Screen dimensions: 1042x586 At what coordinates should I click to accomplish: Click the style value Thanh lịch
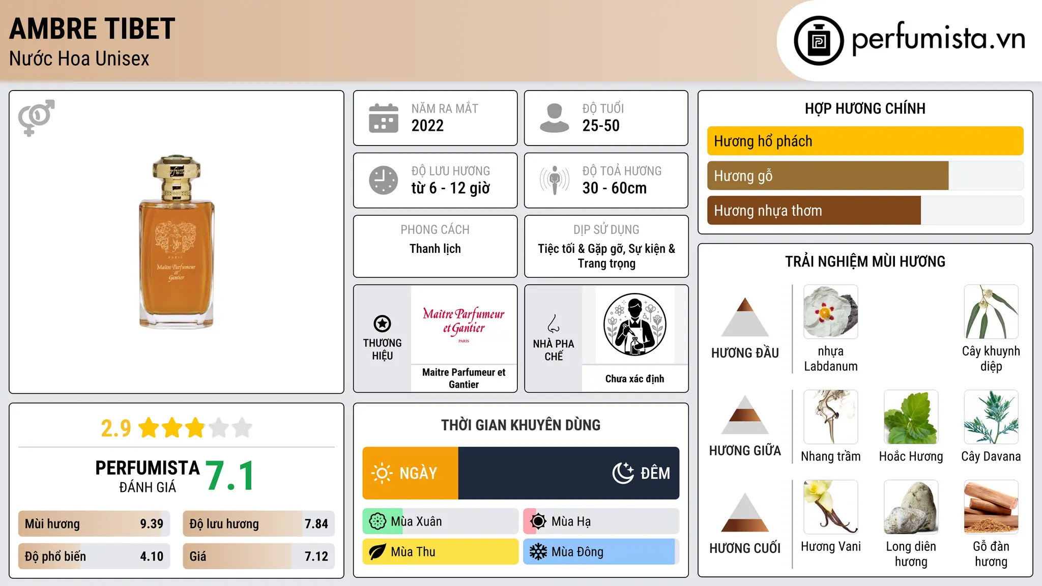tap(435, 249)
